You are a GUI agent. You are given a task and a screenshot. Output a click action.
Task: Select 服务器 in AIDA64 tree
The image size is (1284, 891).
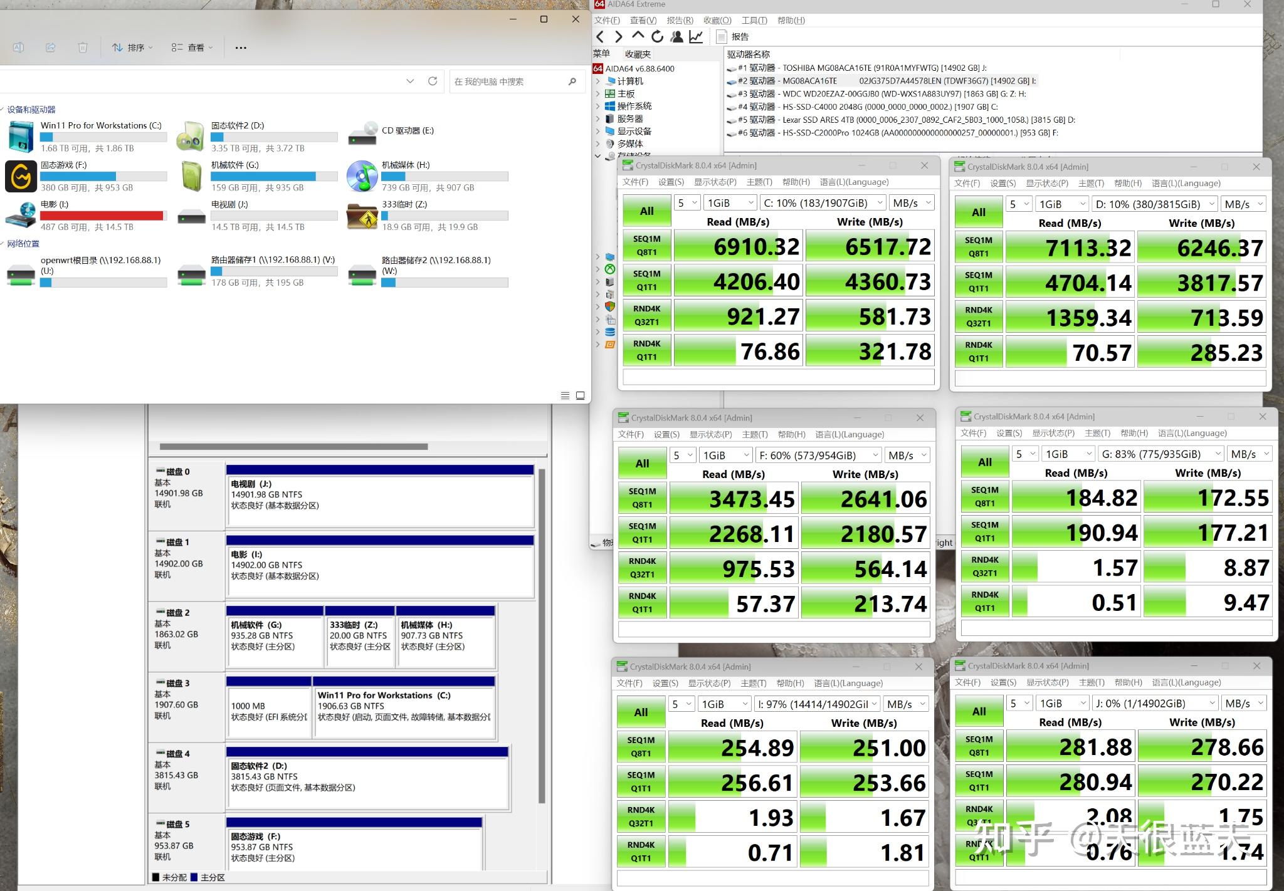(x=629, y=119)
